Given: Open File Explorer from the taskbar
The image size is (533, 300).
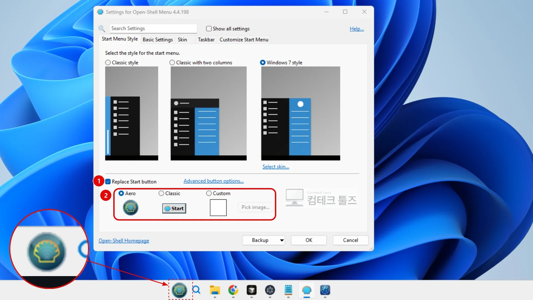Looking at the screenshot, I should pos(215,290).
